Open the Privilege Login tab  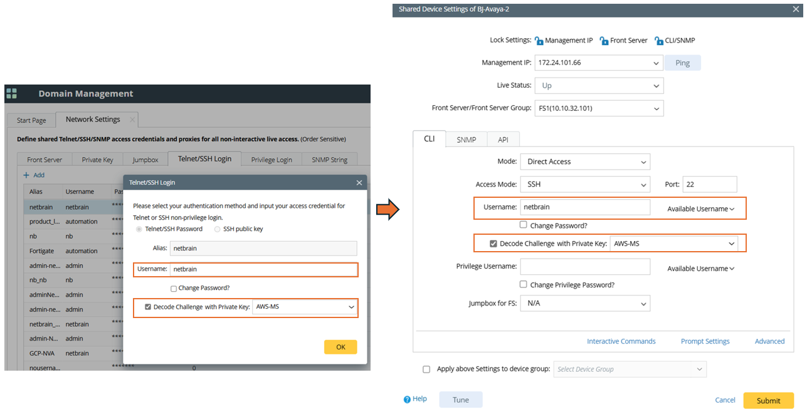click(x=272, y=160)
